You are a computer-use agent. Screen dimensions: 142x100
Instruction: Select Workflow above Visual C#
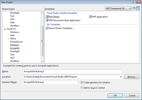point(15,26)
